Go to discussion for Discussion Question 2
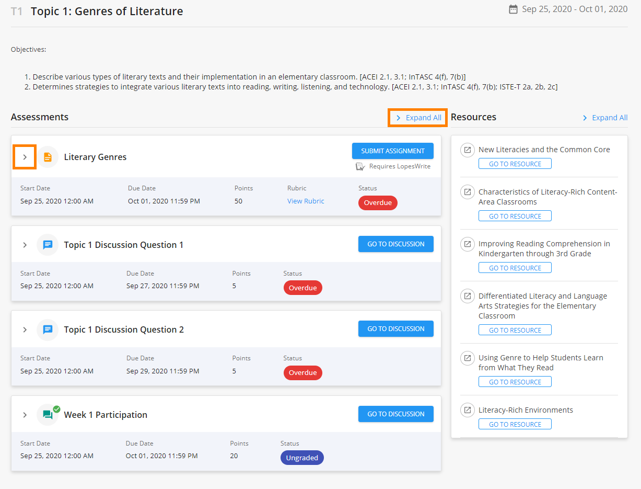 (396, 328)
